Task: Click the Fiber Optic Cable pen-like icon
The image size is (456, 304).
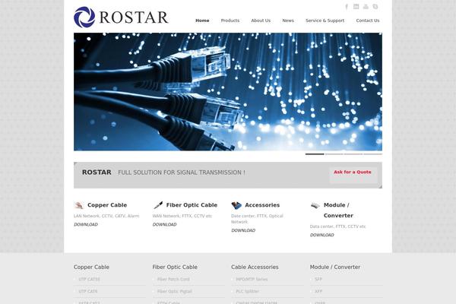Action: (158, 205)
